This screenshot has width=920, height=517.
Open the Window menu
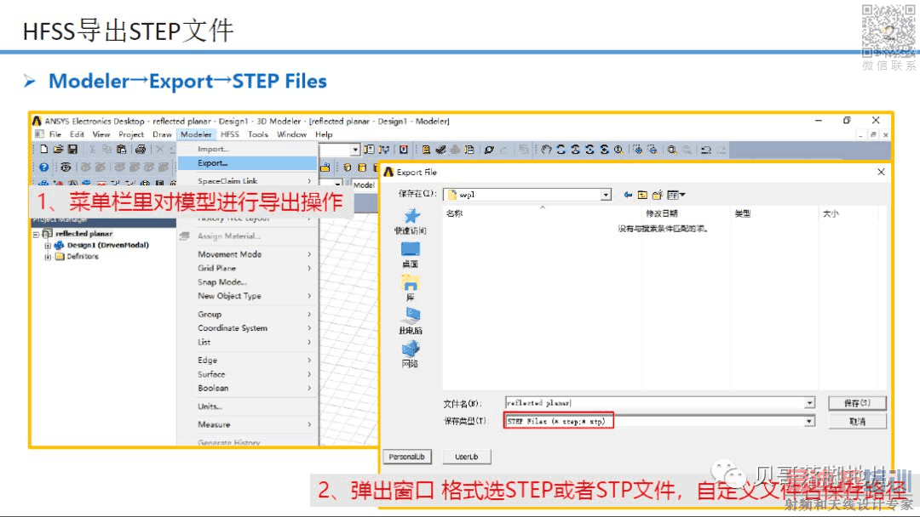pos(291,134)
